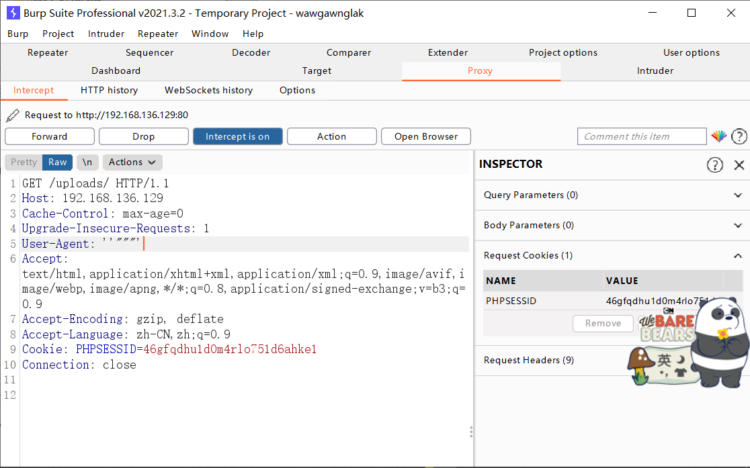This screenshot has height=468, width=750.
Task: Click the pencil edit icon beside request target
Action: [13, 115]
